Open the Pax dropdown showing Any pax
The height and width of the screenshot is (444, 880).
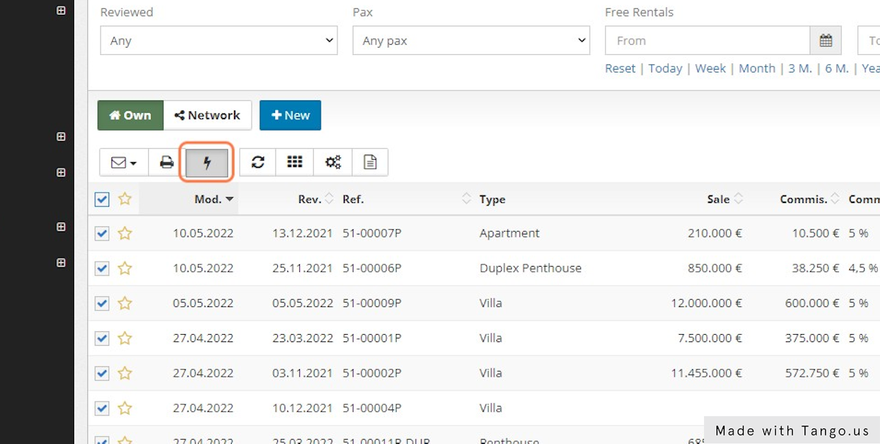[471, 40]
